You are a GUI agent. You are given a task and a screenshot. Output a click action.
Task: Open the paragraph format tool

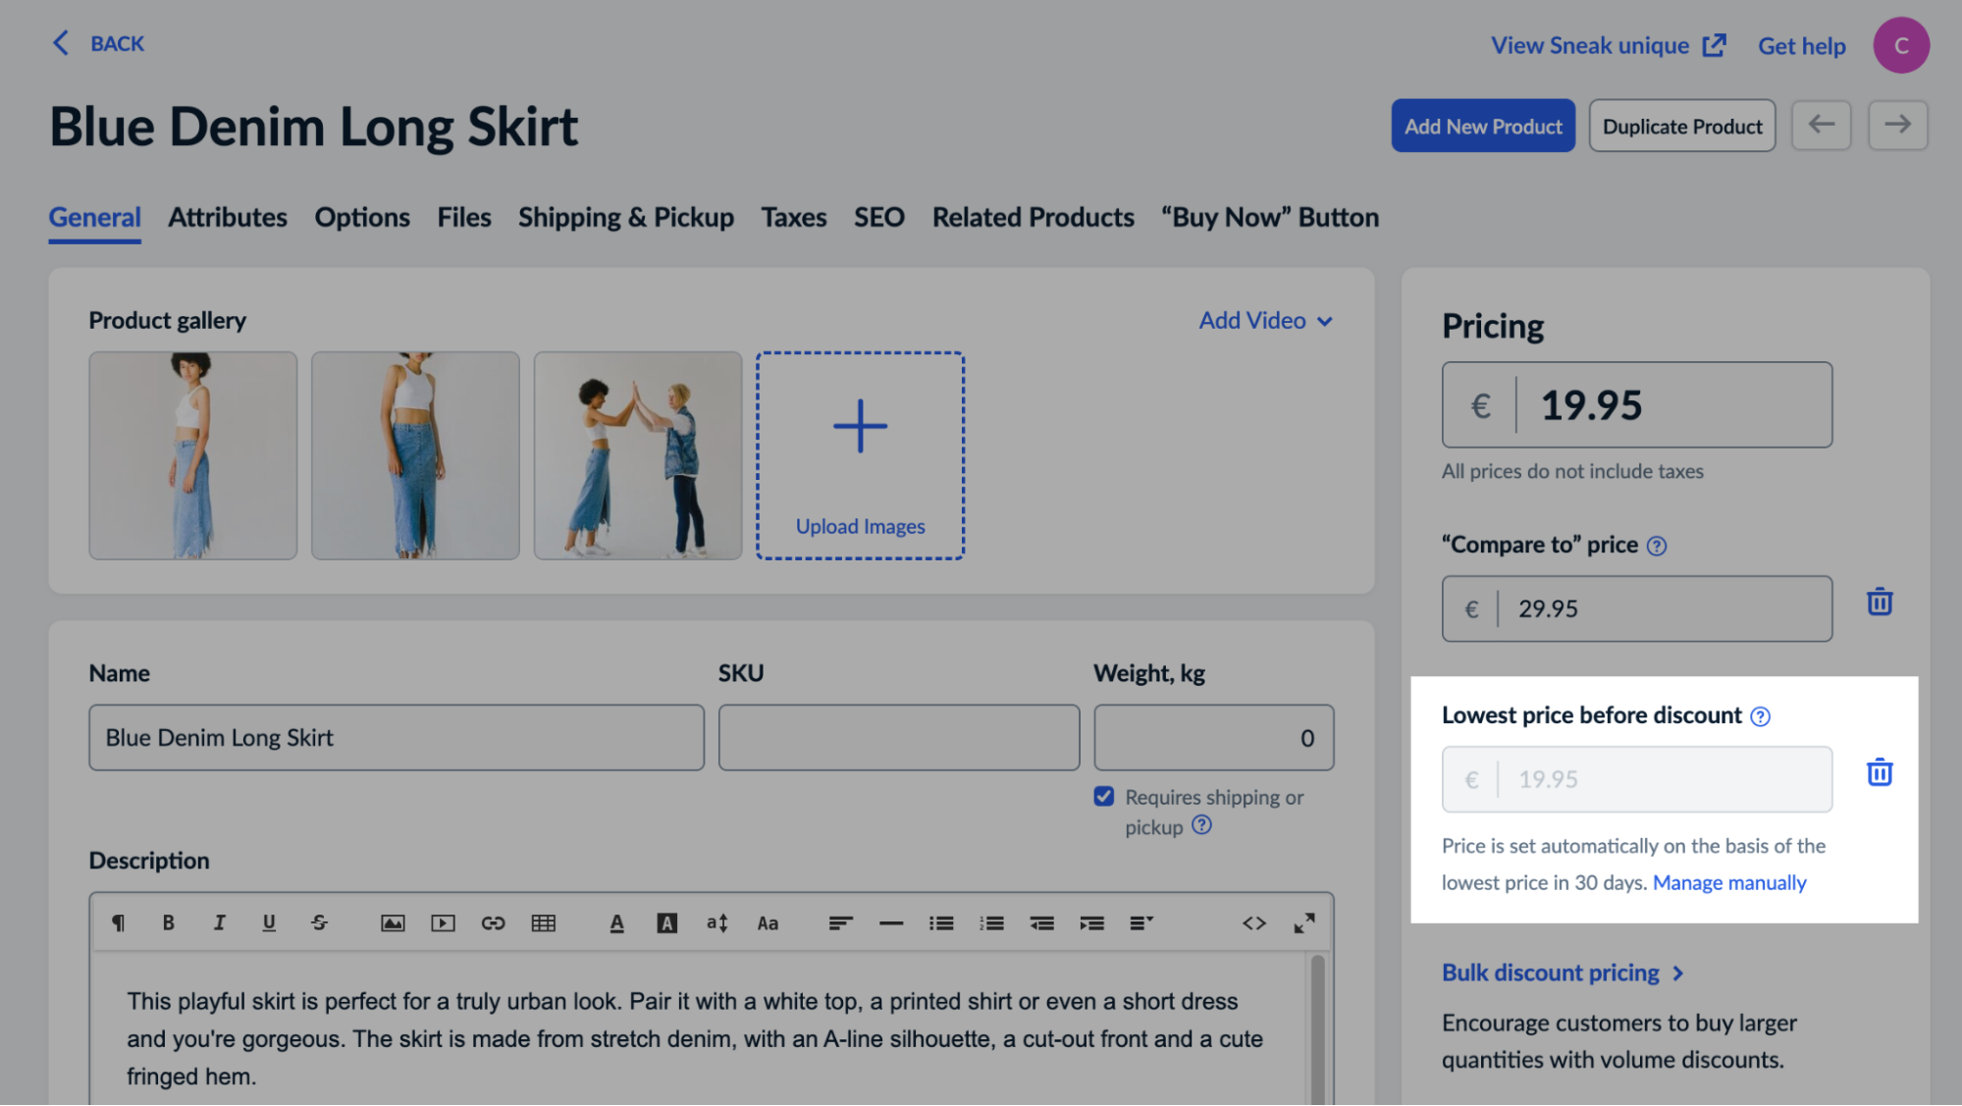pyautogui.click(x=118, y=922)
